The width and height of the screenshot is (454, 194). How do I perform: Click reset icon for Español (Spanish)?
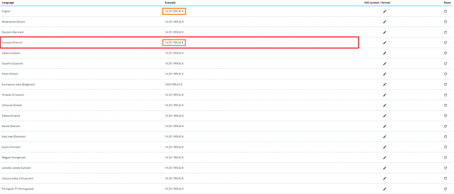[x=445, y=63]
